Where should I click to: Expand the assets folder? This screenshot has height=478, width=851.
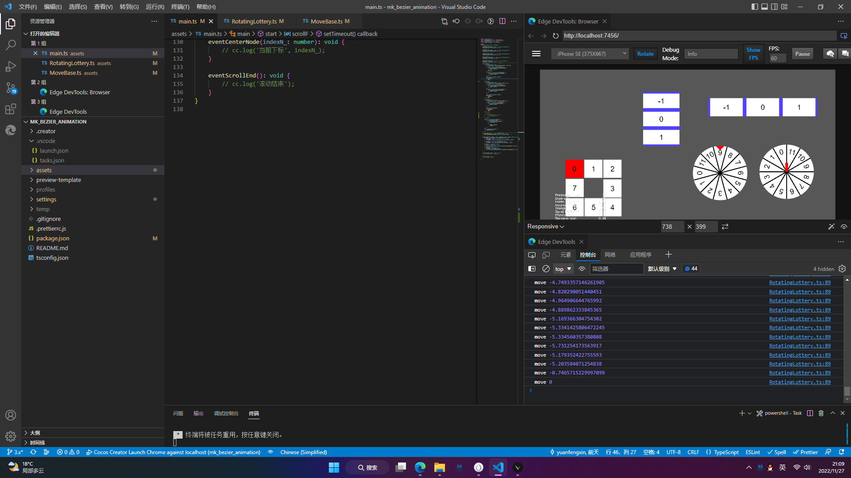click(44, 170)
